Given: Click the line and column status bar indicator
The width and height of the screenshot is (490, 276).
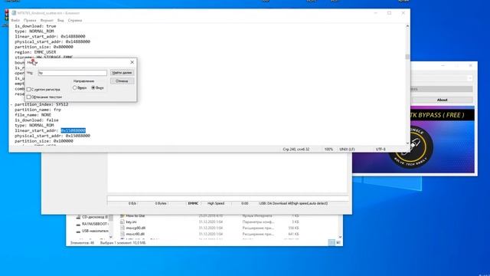Looking at the screenshot, I should [296, 149].
